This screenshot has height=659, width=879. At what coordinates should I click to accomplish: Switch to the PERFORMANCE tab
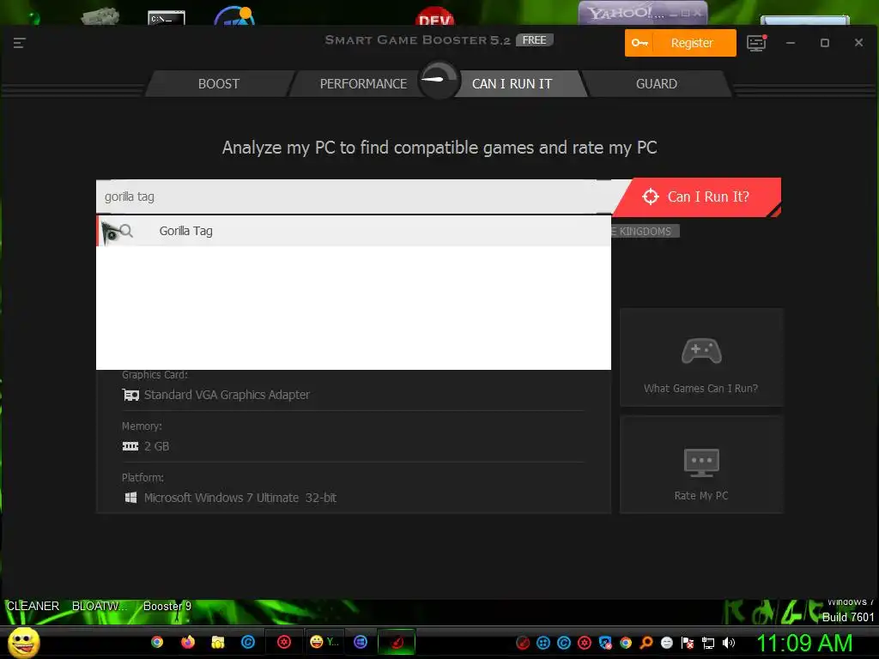tap(363, 84)
